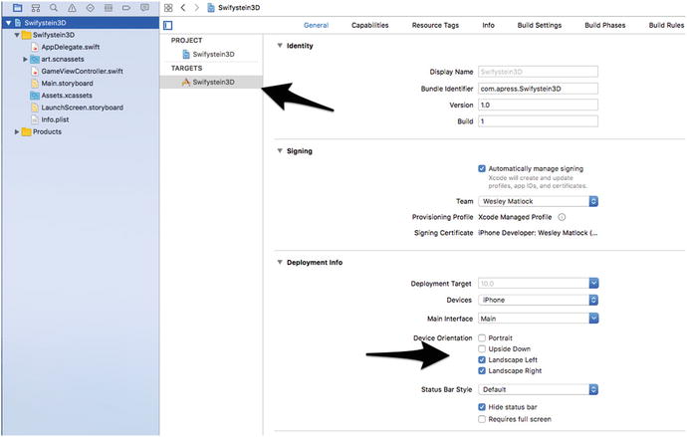Open the Find navigator magnifier icon
This screenshot has width=687, height=437.
click(54, 7)
